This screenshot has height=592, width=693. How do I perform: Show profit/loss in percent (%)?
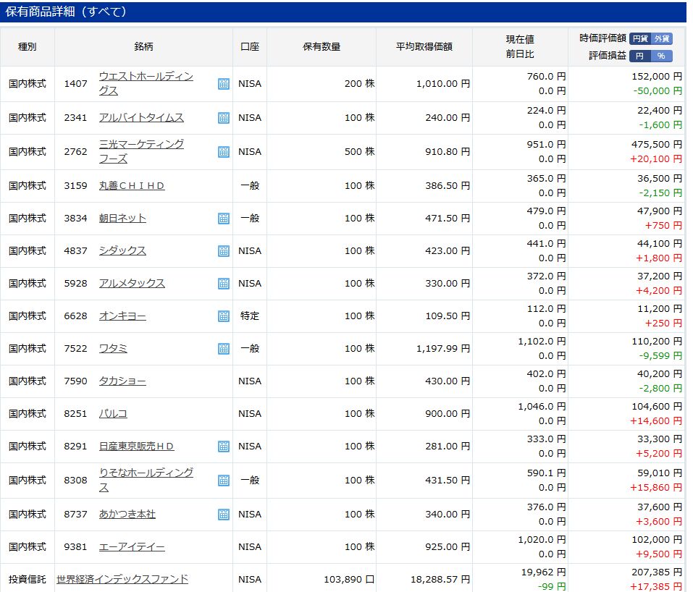coord(662,56)
